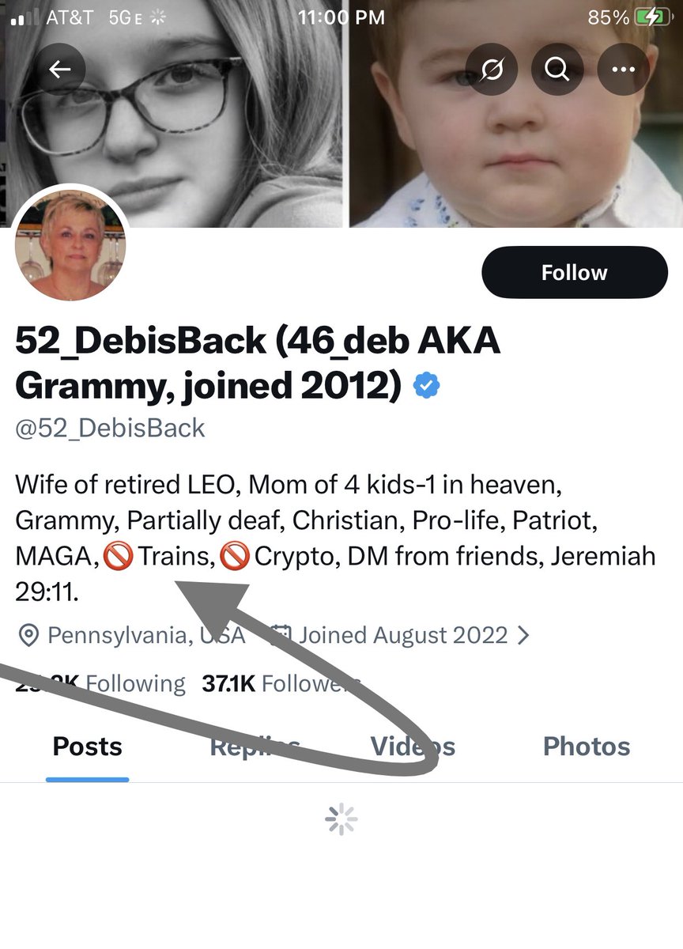Tap the @52_DebisBack handle text
Viewport: 683px width, 949px height.
(x=110, y=429)
